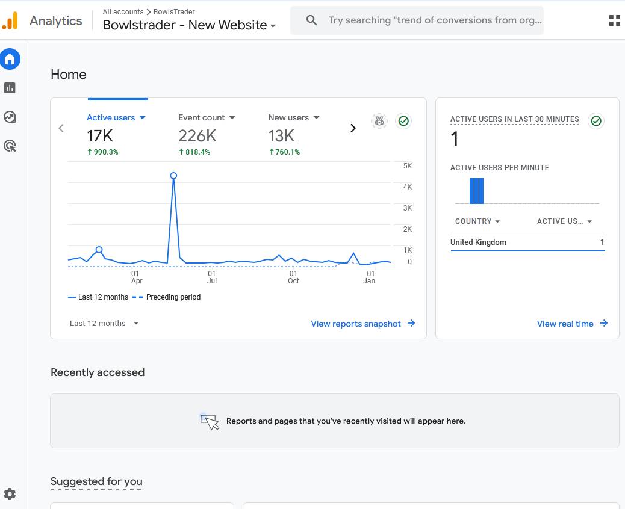
Task: Click the 990.3% increase figure
Action: pyautogui.click(x=103, y=152)
